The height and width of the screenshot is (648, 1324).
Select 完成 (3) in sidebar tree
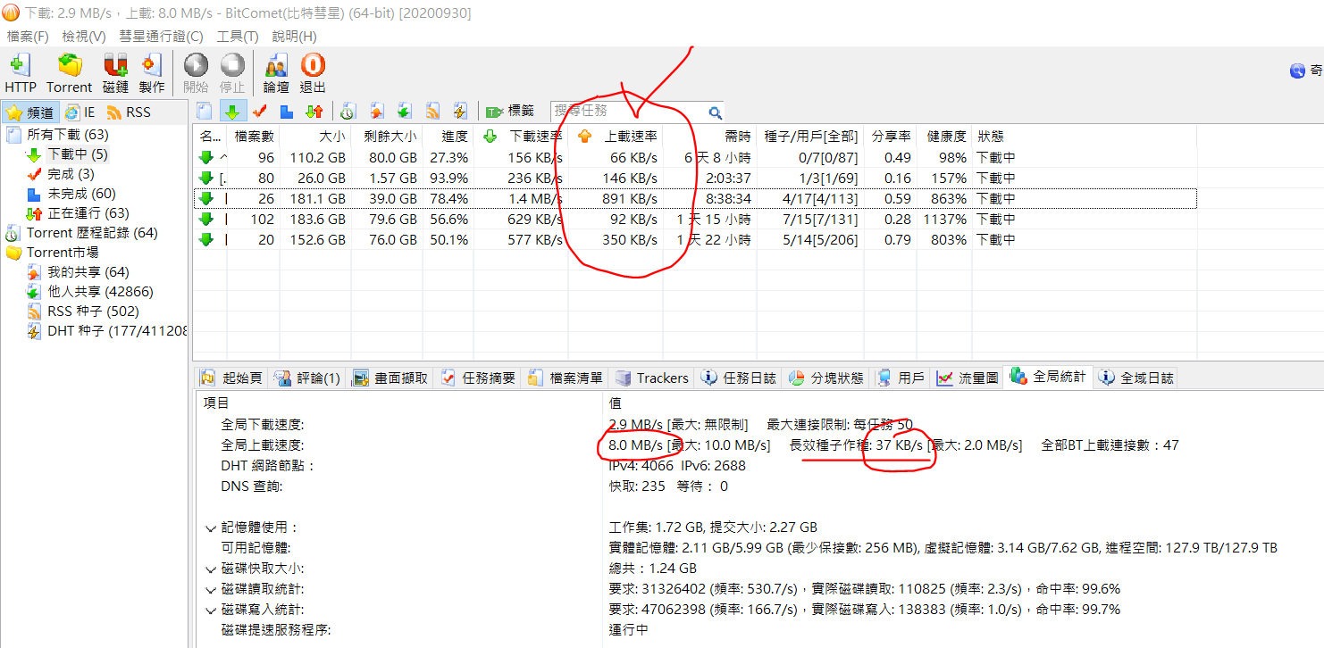pyautogui.click(x=71, y=174)
